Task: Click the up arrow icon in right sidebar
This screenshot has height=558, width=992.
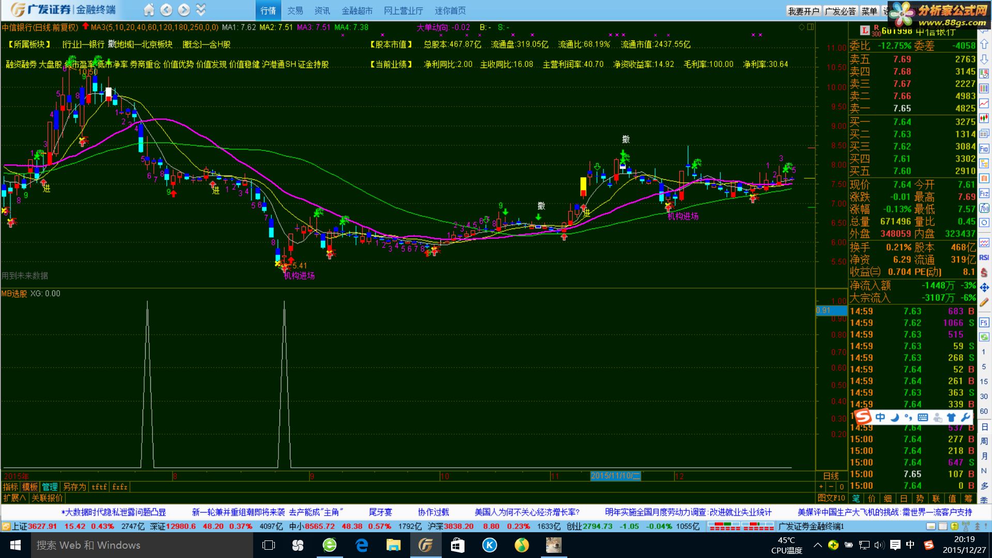Action: [984, 44]
